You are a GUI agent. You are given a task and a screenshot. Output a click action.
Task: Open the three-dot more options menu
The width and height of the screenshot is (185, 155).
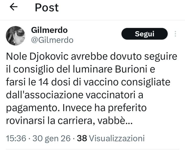click(175, 34)
